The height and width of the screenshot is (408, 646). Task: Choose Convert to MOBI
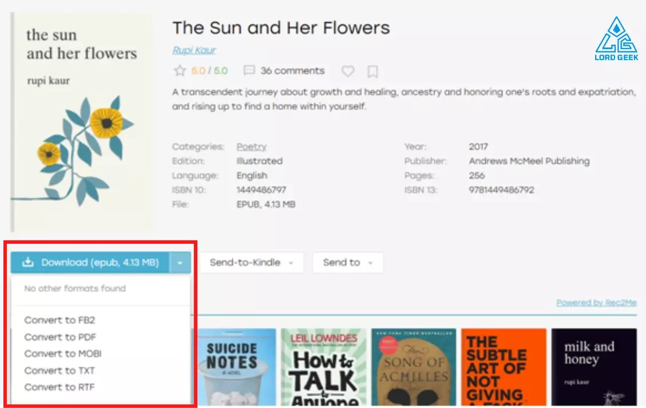coord(62,354)
